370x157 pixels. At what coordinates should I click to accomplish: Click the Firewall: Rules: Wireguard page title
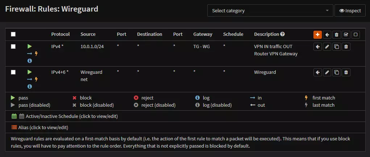click(x=52, y=9)
